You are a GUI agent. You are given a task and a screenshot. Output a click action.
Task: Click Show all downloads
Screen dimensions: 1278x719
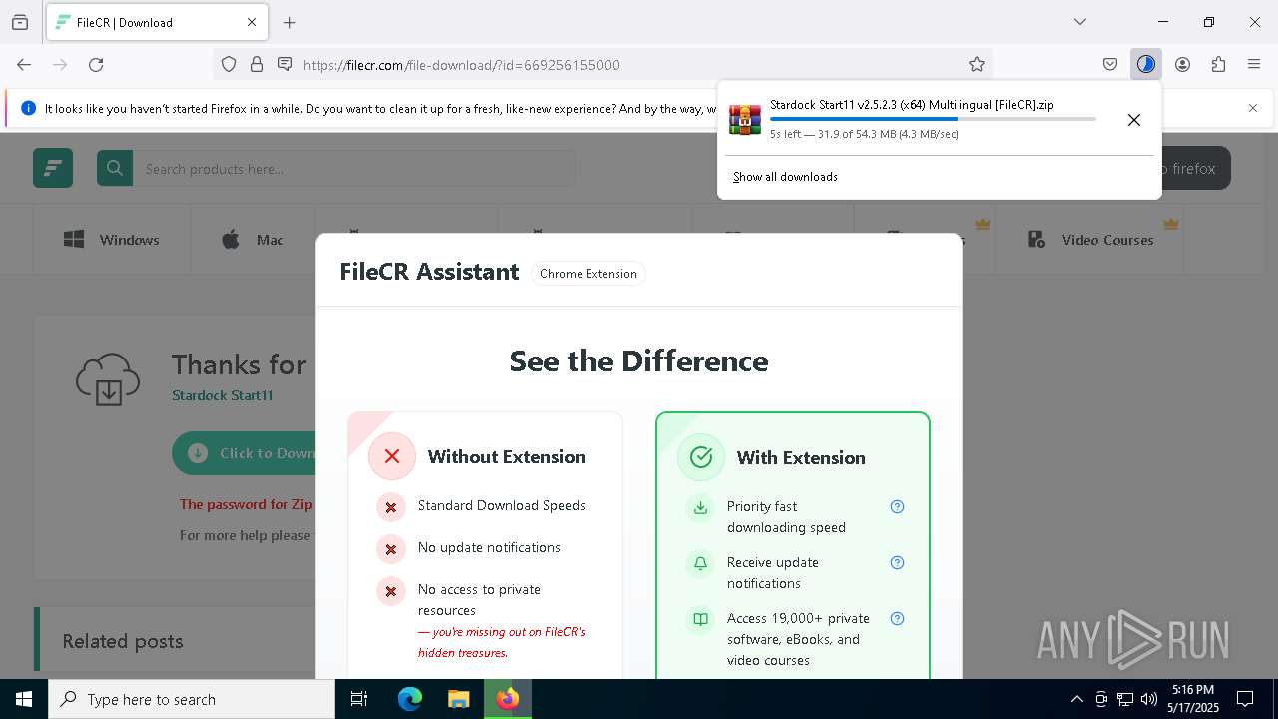point(785,177)
